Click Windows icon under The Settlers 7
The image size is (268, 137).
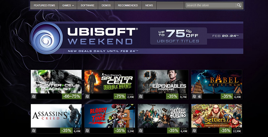(x=194, y=131)
